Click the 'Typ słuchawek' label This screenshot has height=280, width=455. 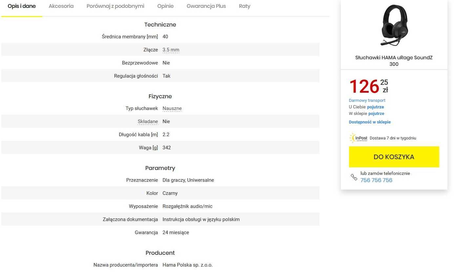[142, 108]
